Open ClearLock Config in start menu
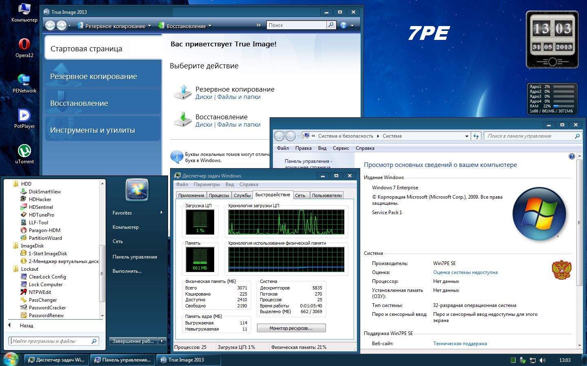 pos(47,276)
